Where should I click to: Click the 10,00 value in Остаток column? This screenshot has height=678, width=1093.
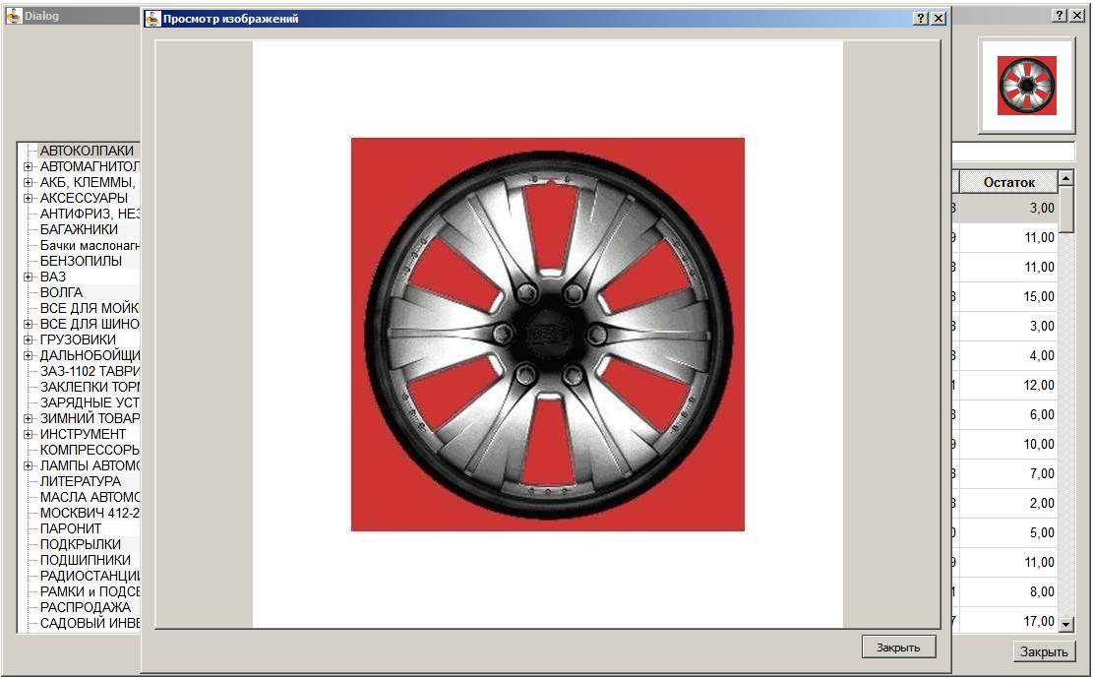coord(1039,445)
